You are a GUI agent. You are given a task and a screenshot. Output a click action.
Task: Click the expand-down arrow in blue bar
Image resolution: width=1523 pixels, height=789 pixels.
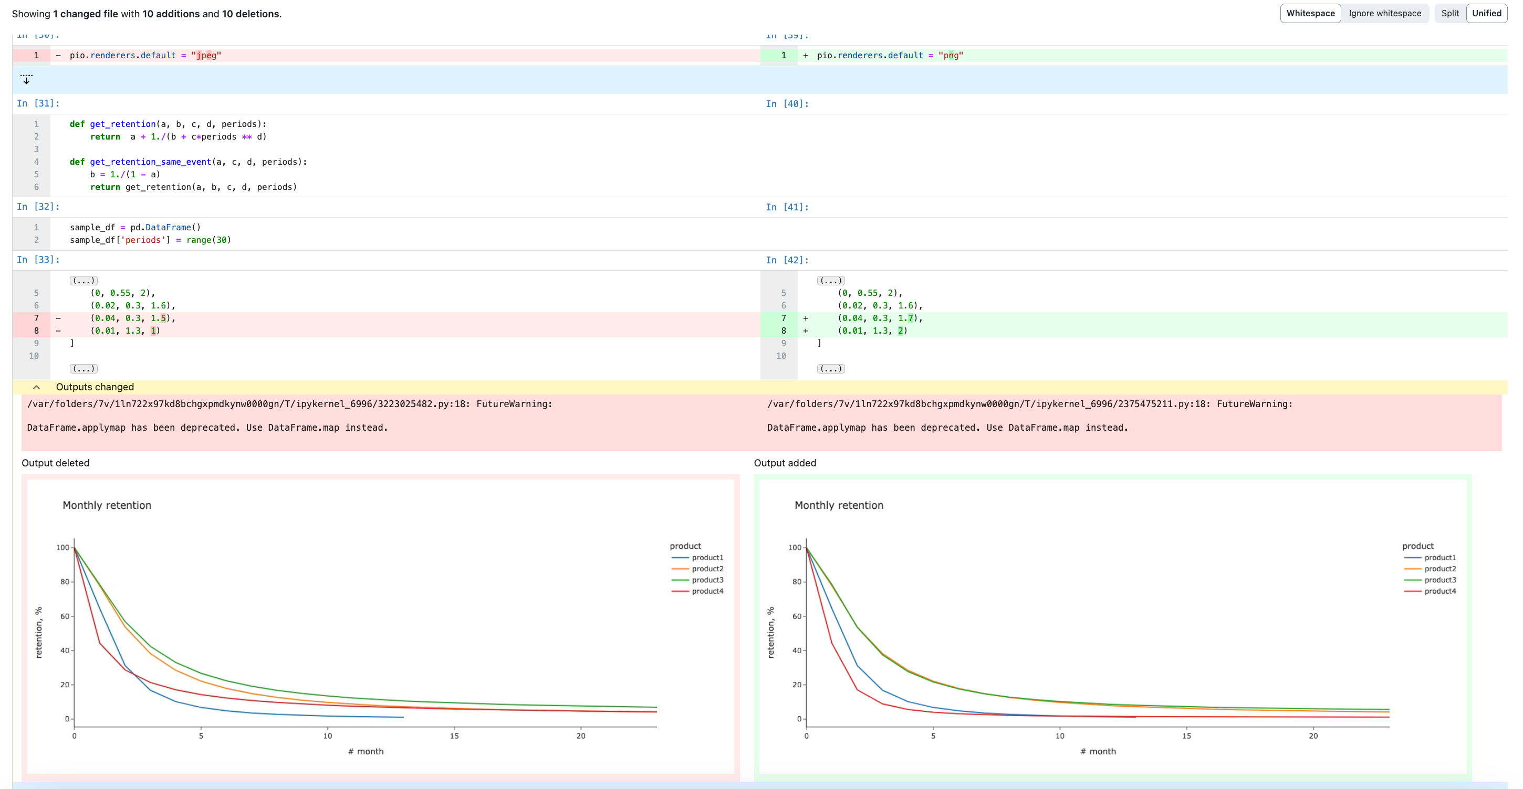[26, 79]
